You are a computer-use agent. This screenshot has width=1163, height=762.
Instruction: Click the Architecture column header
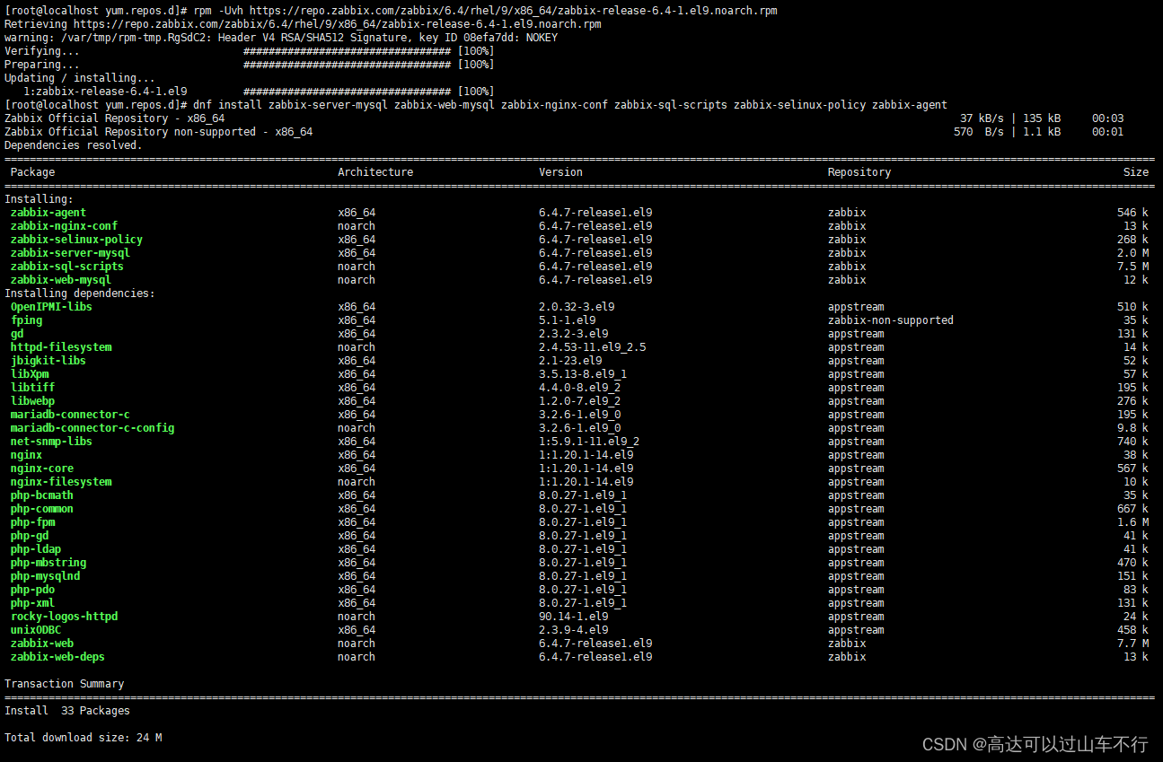coord(375,172)
